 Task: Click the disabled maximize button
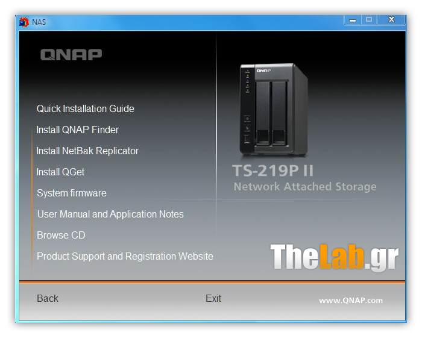click(x=369, y=20)
